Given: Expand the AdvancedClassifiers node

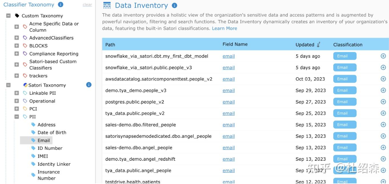Looking at the screenshot, I should pyautogui.click(x=17, y=38).
